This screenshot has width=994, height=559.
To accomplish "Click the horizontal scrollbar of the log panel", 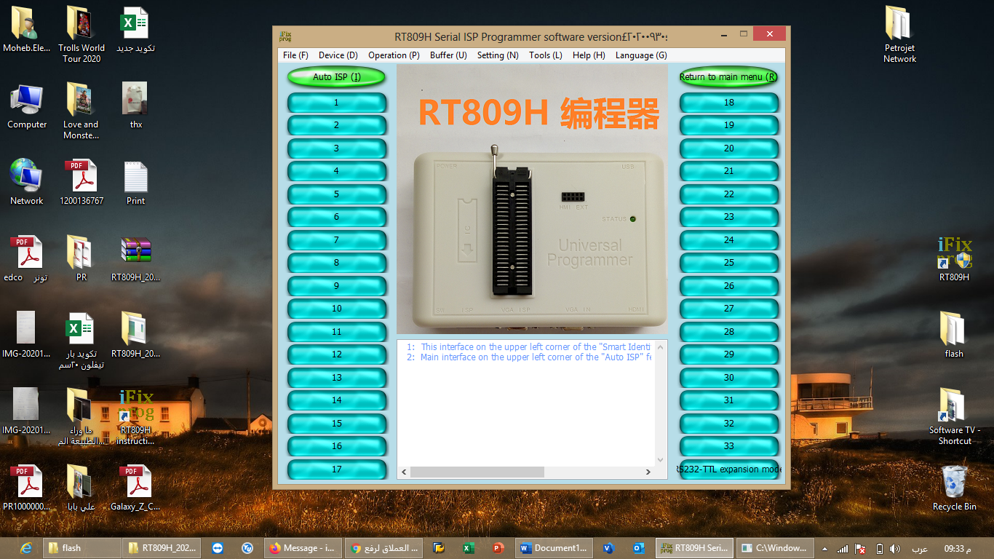I will (x=477, y=472).
